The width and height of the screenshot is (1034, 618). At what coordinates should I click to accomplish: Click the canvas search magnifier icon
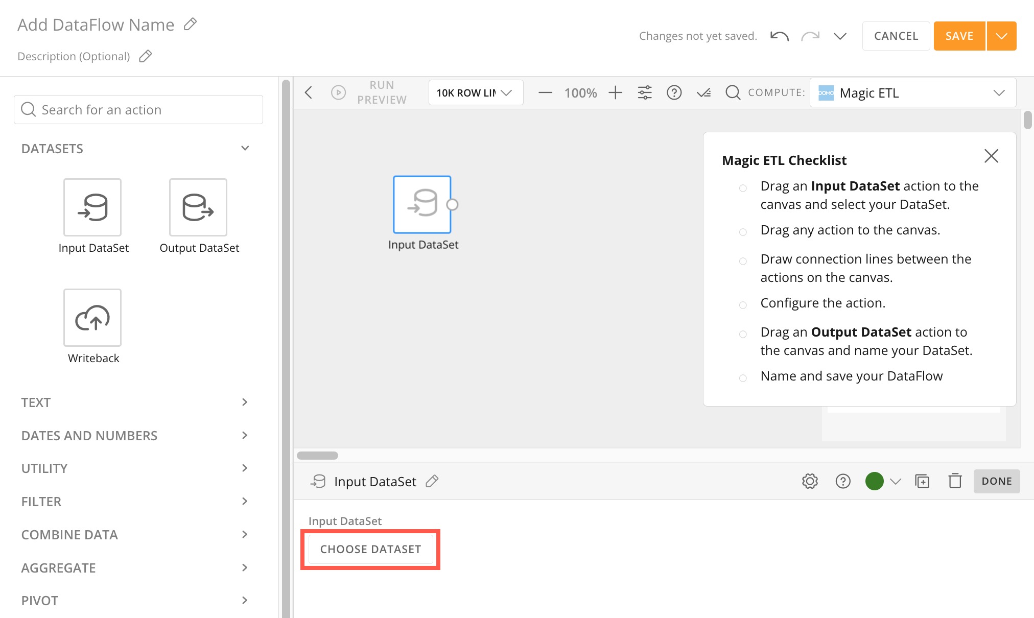tap(733, 92)
